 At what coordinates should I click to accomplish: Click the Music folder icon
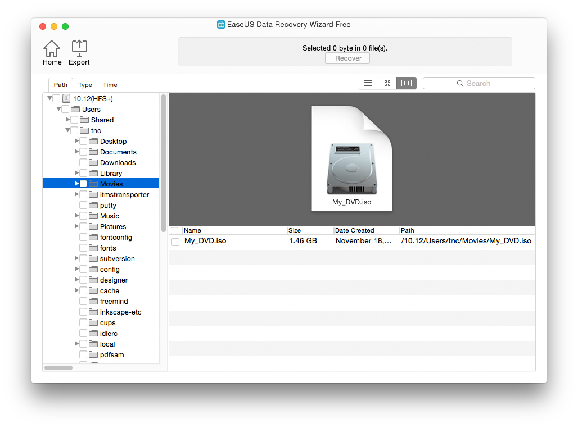point(93,216)
